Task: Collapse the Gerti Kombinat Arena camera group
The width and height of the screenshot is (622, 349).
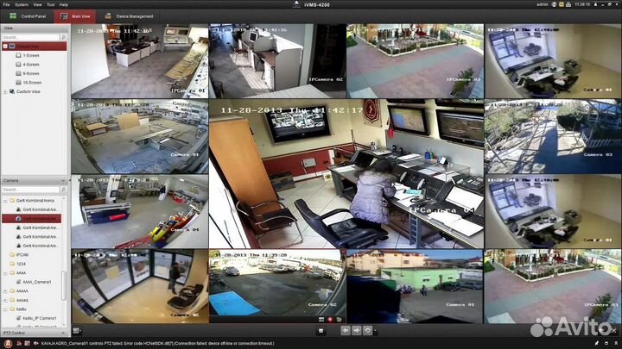Action: [x=5, y=199]
